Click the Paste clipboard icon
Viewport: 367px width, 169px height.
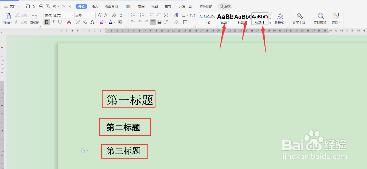pos(8,16)
